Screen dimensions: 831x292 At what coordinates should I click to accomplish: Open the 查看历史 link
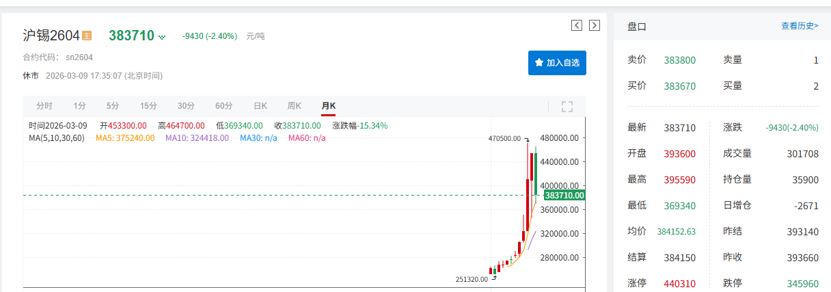pyautogui.click(x=800, y=26)
